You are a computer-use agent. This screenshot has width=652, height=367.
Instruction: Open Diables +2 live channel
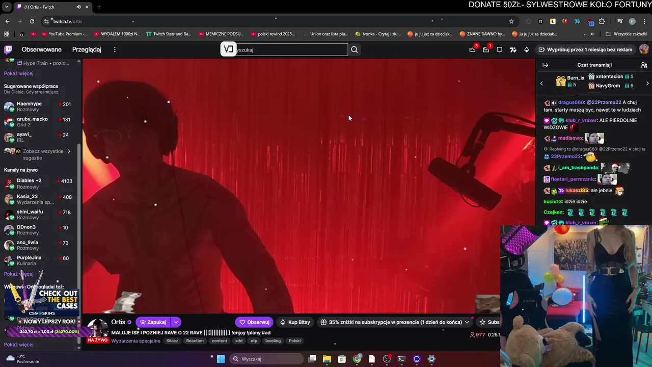39,183
